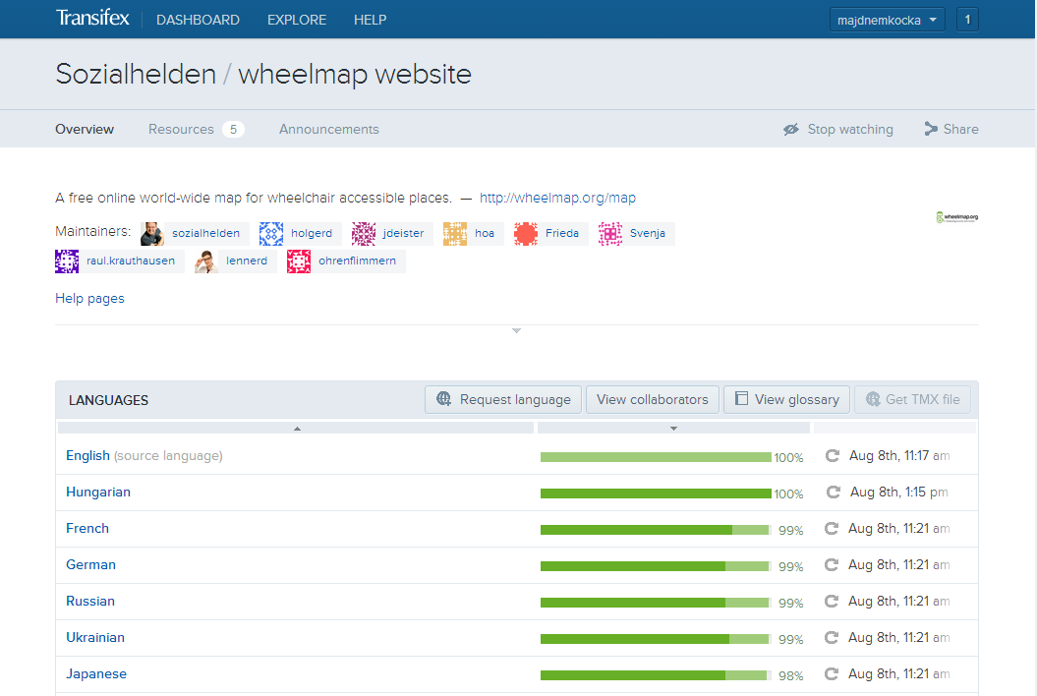Click the Japanese 98% progress bar

tap(656, 675)
